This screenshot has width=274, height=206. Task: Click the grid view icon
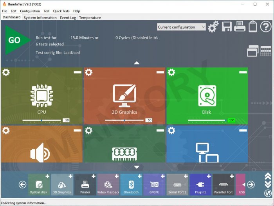(266, 51)
